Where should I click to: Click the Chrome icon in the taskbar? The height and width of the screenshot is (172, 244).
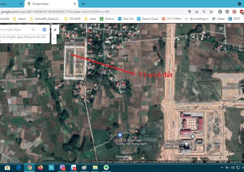[x=29, y=167]
